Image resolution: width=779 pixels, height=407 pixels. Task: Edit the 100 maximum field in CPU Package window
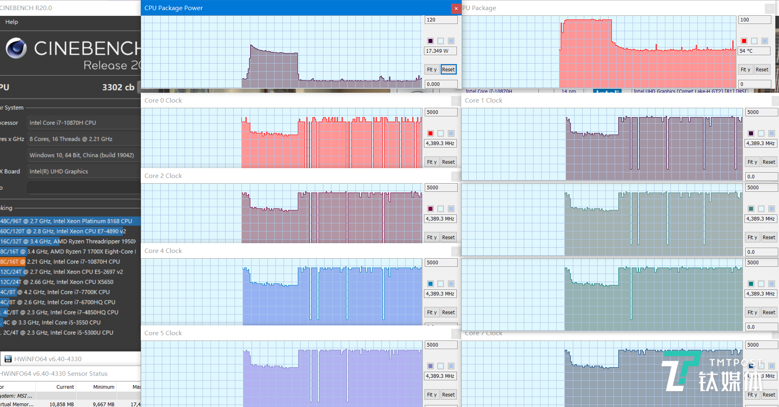[x=755, y=20]
